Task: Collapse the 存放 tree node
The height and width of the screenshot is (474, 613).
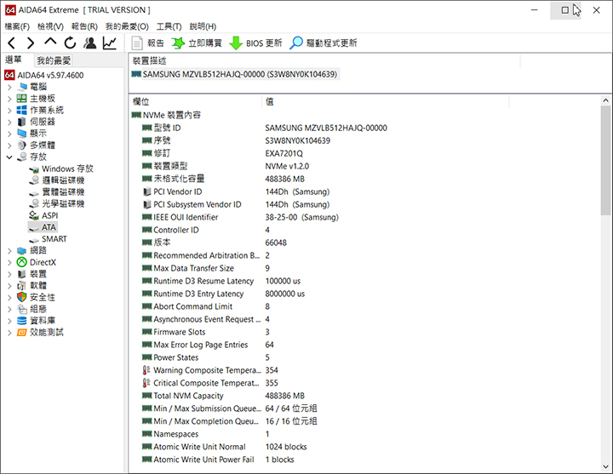Action: point(9,157)
